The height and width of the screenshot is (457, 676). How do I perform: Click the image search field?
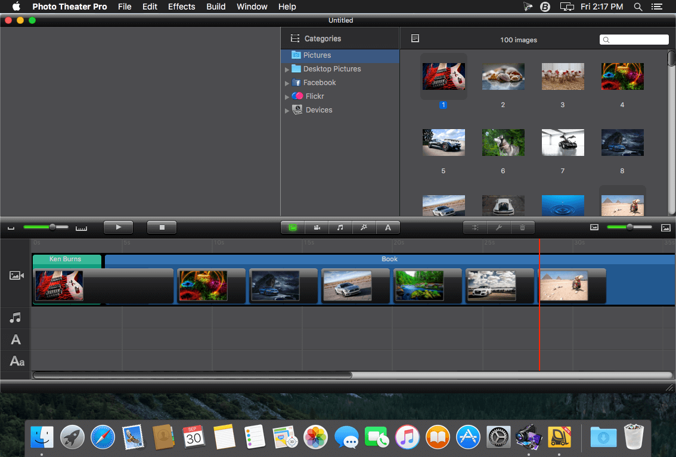coord(634,40)
